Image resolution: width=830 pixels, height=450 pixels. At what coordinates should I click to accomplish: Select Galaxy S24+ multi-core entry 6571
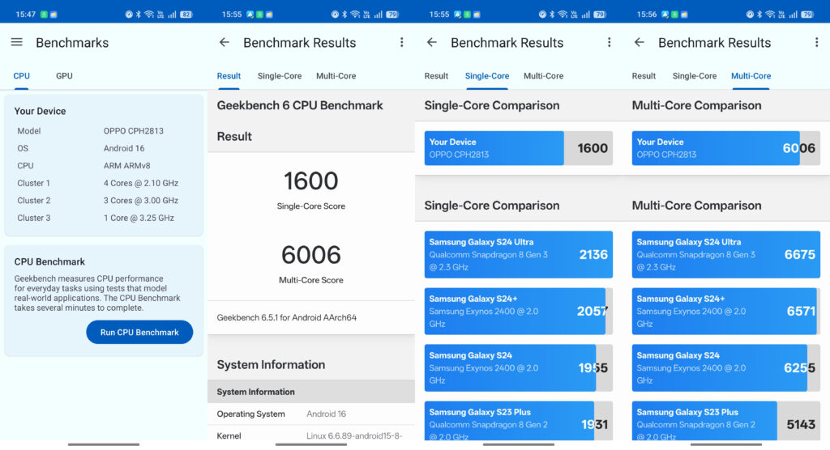coord(725,311)
